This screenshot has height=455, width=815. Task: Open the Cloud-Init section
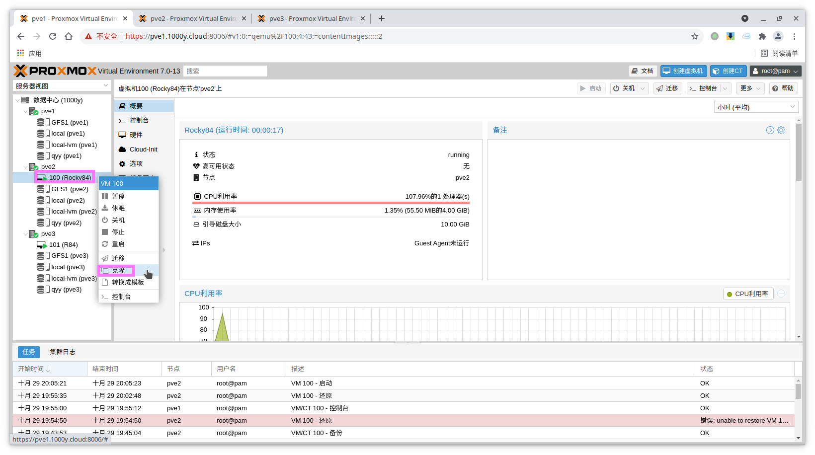143,150
